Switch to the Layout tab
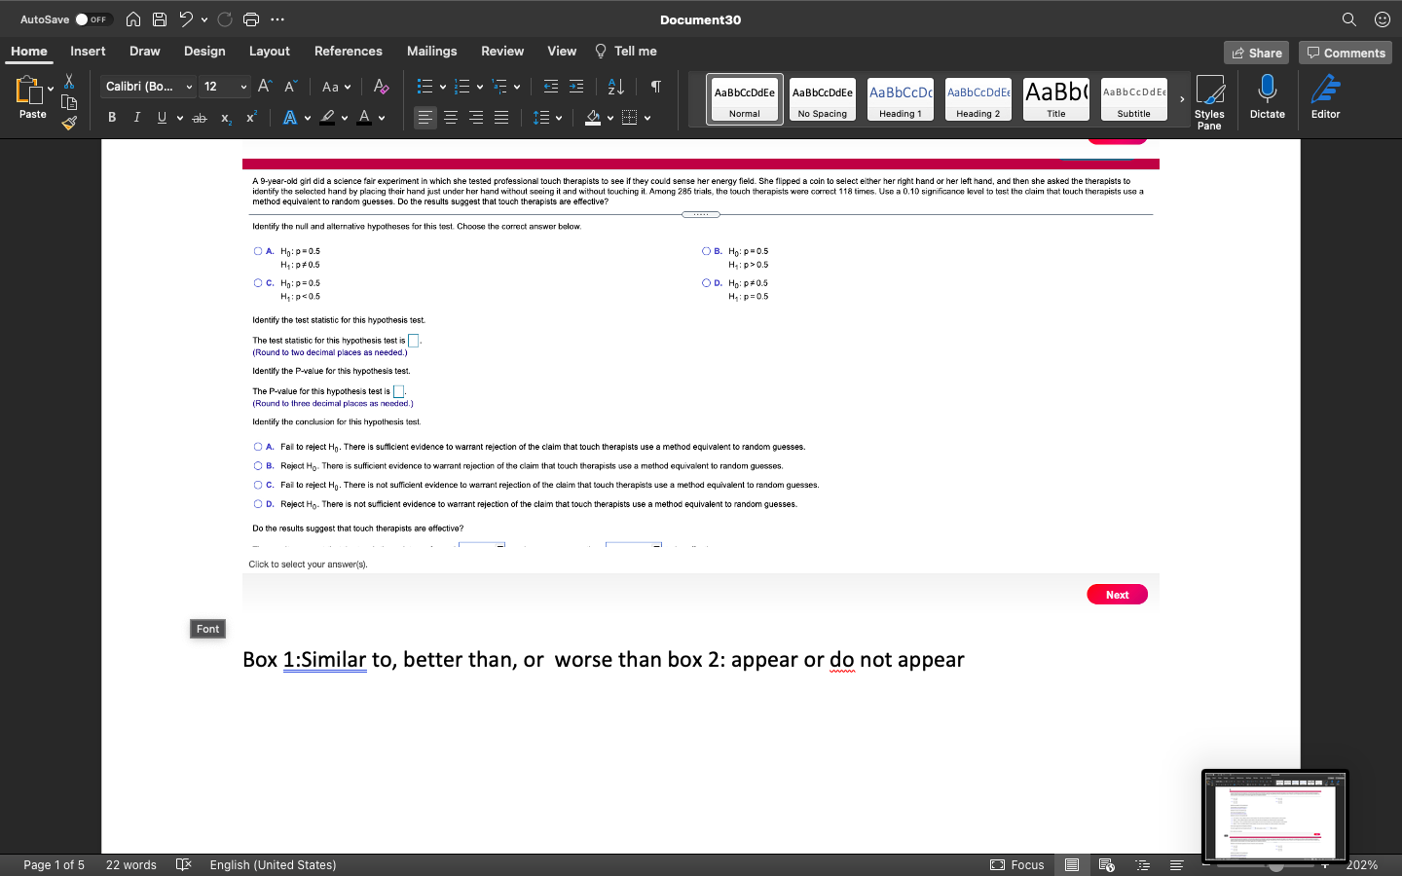The width and height of the screenshot is (1402, 876). pyautogui.click(x=270, y=51)
